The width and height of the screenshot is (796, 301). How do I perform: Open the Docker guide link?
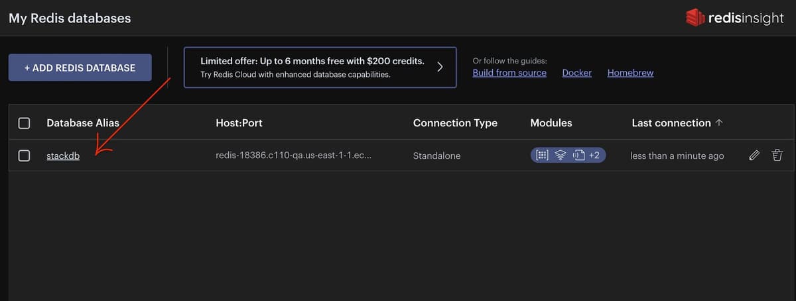click(576, 73)
